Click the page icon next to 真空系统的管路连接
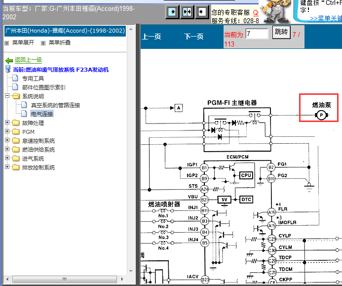Image resolution: width=342 pixels, height=286 pixels. pyautogui.click(x=24, y=105)
